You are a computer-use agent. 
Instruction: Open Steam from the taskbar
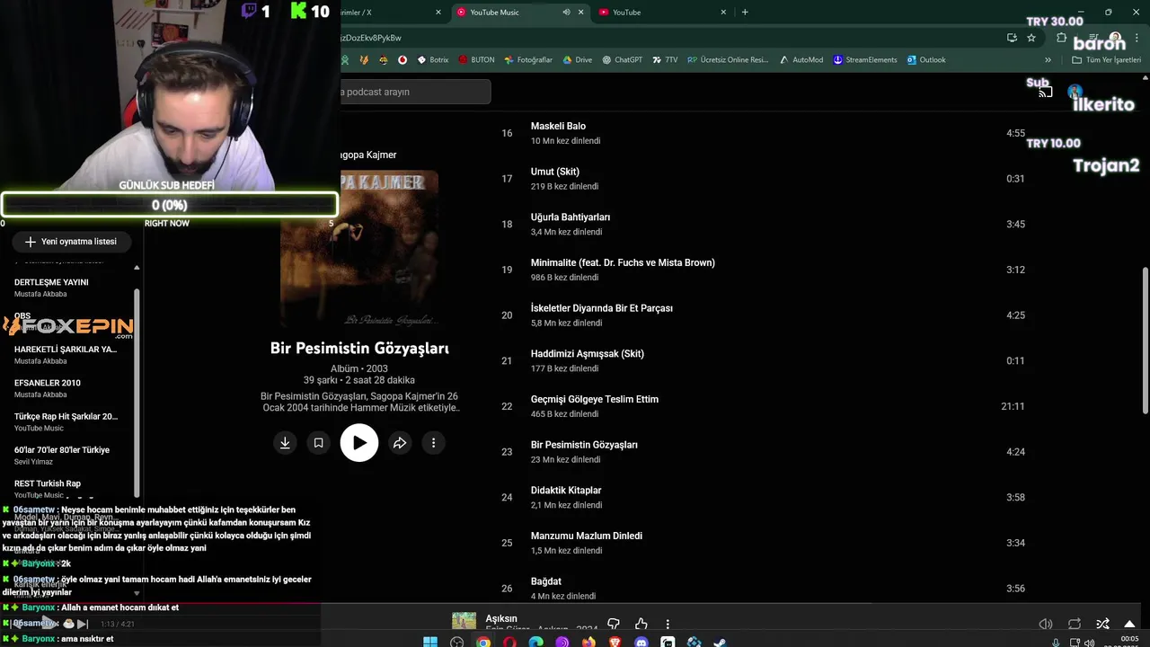pyautogui.click(x=720, y=643)
